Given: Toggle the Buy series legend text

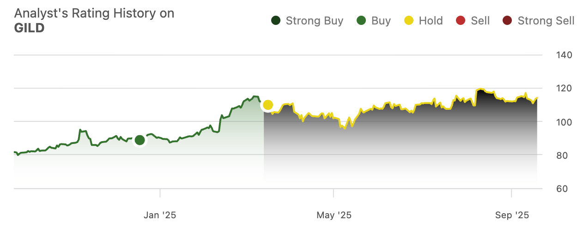Looking at the screenshot, I should point(381,21).
